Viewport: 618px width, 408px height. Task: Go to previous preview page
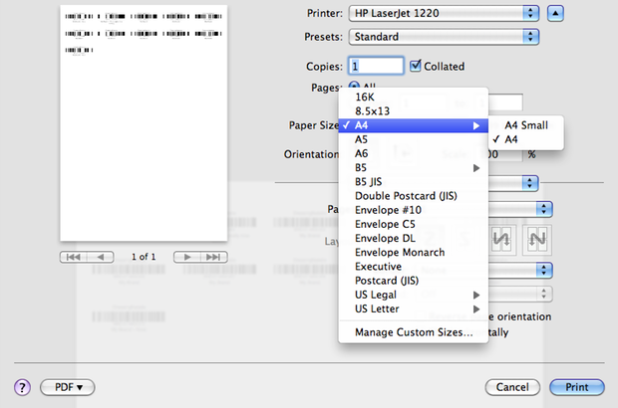click(101, 257)
